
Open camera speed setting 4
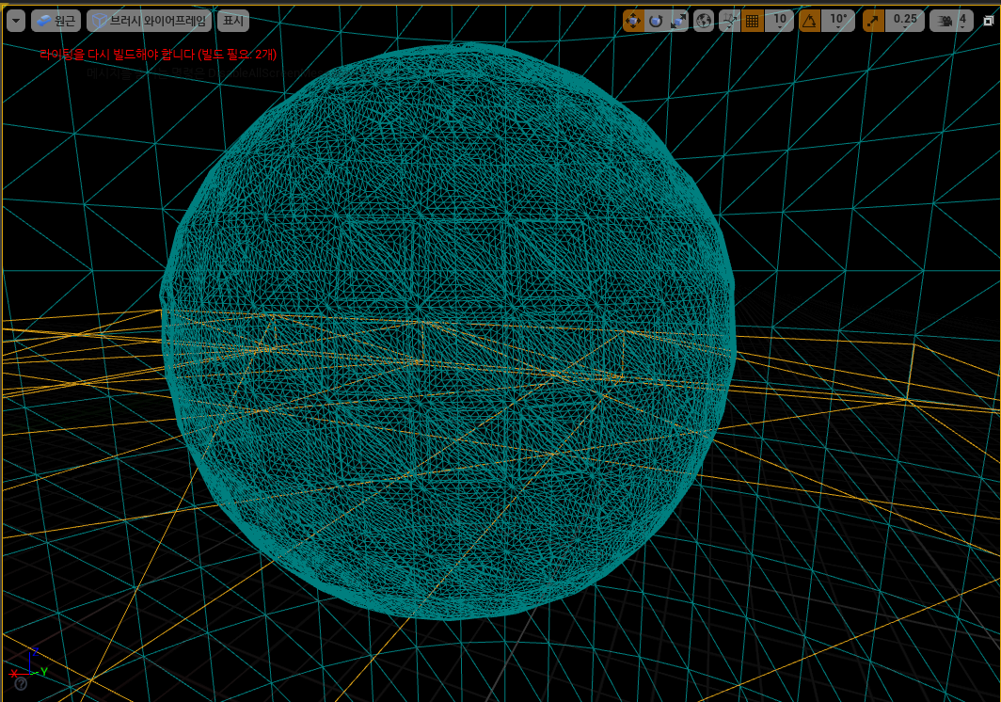pos(952,21)
